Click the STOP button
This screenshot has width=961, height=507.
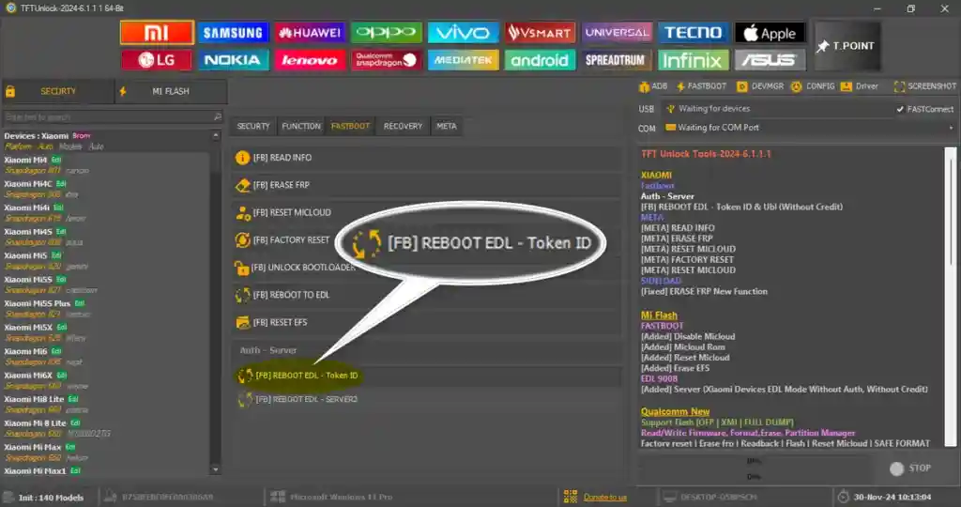[910, 469]
